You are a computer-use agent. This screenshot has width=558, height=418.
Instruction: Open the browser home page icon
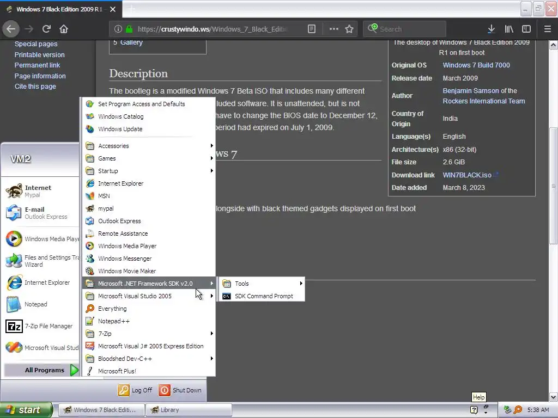[x=64, y=29]
